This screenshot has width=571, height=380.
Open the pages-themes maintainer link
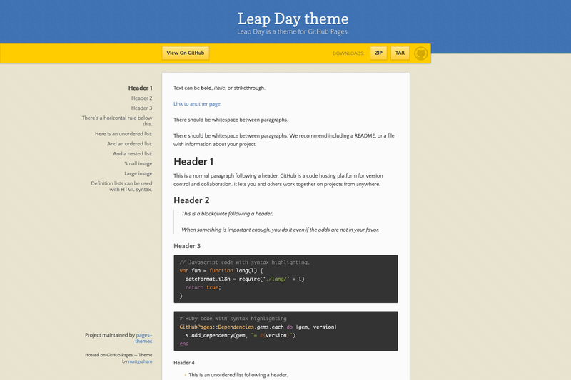tap(144, 338)
